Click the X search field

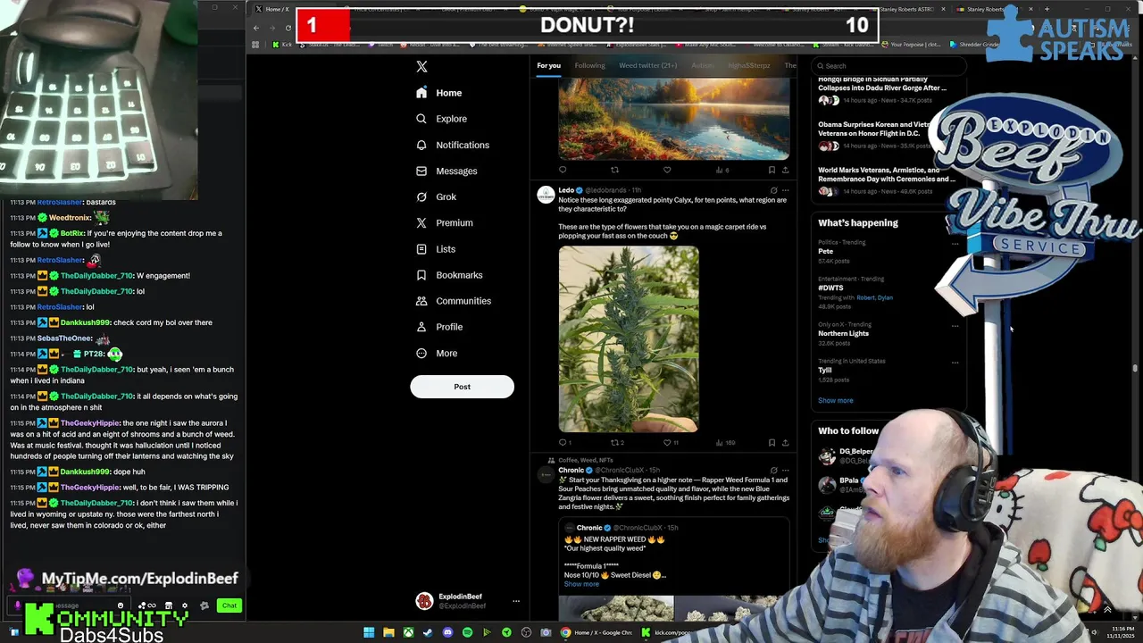(x=889, y=65)
